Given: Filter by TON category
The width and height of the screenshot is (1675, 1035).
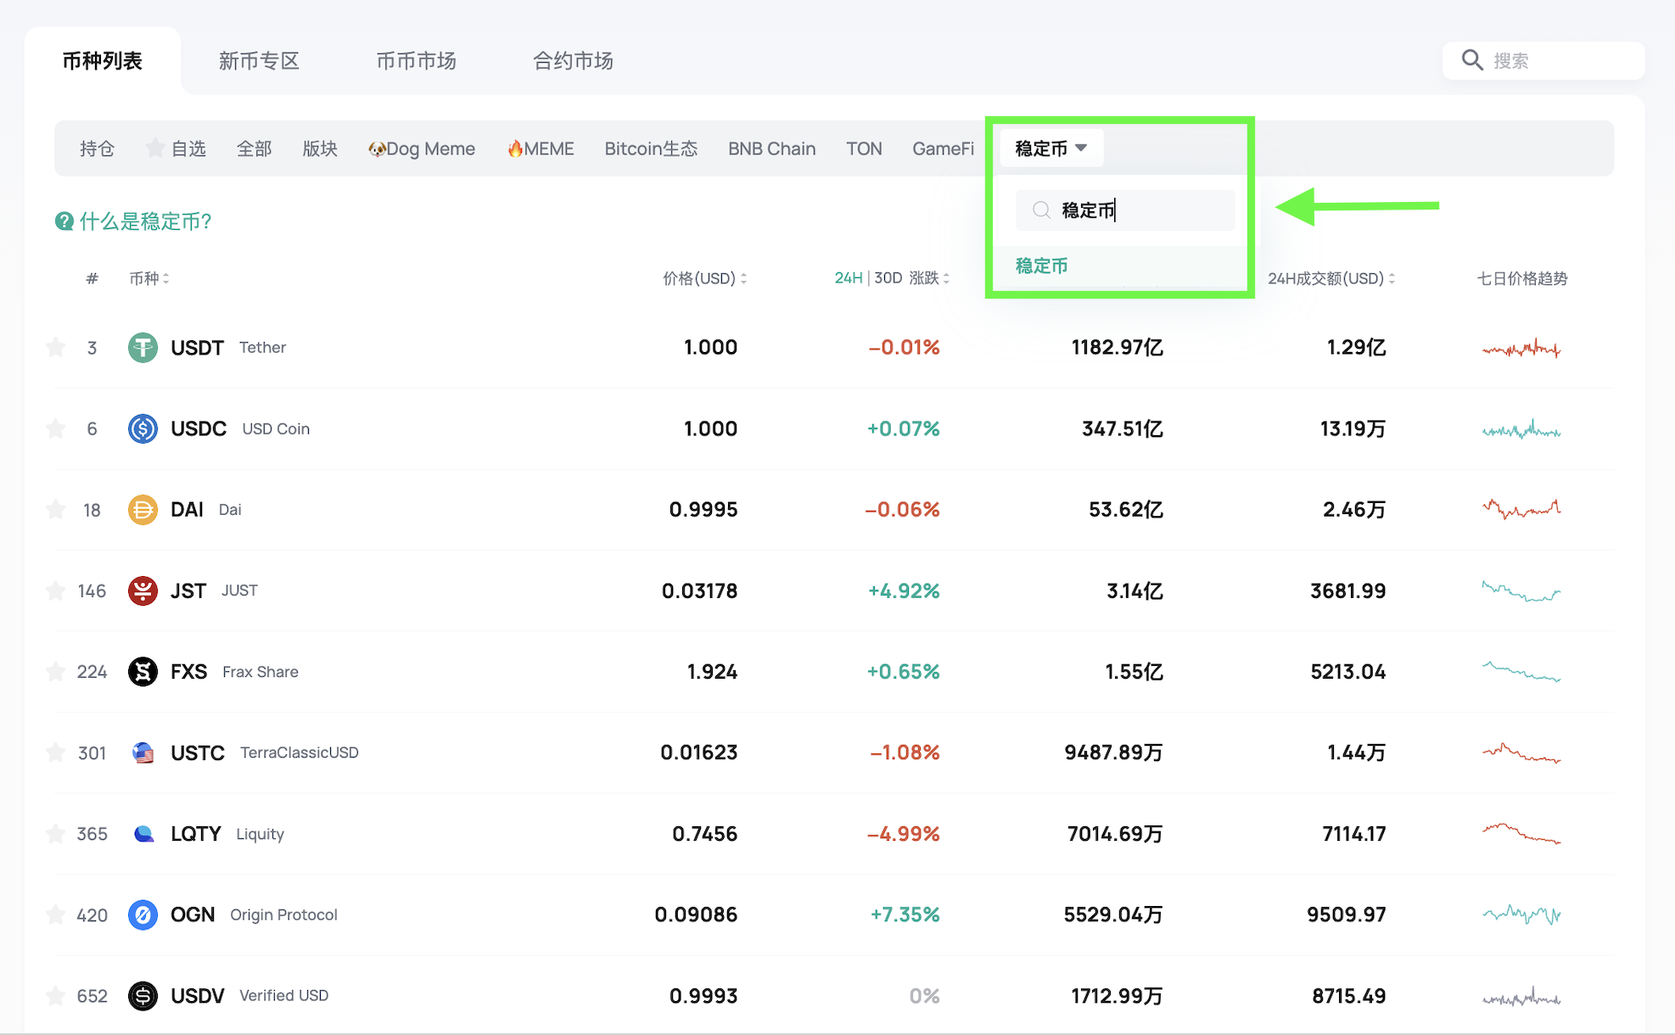Looking at the screenshot, I should point(864,148).
